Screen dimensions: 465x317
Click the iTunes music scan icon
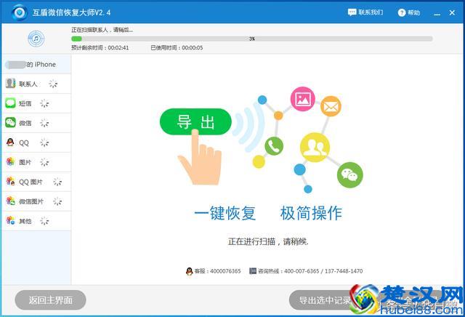pyautogui.click(x=36, y=39)
